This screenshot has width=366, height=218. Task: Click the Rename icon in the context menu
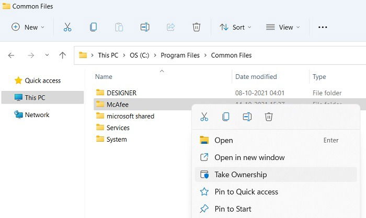(x=247, y=117)
